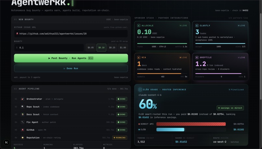Click the finalized status label

(236, 90)
